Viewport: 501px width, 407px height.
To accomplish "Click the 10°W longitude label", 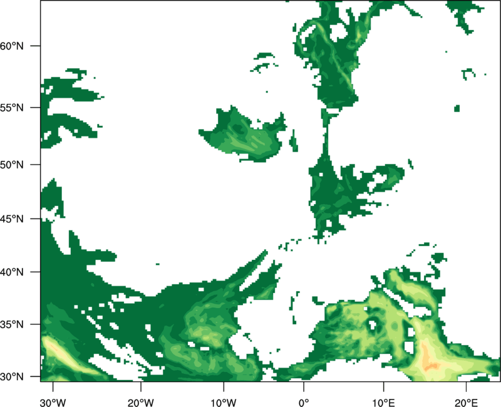I will [x=224, y=403].
